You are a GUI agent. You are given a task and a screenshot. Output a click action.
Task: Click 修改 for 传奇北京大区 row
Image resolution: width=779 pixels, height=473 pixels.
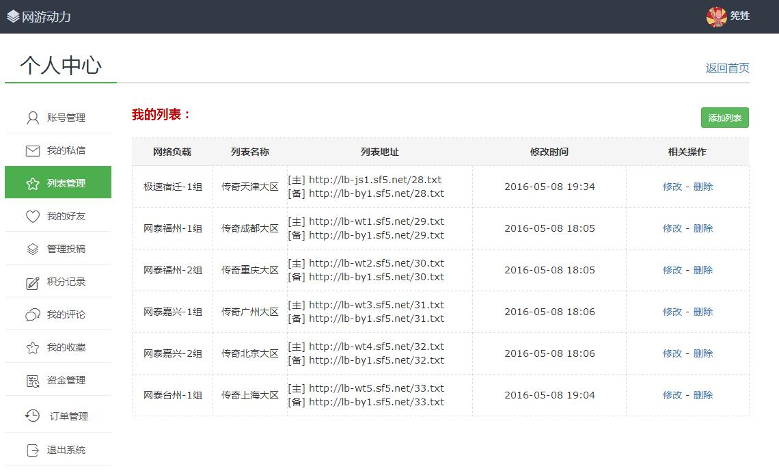coord(672,354)
